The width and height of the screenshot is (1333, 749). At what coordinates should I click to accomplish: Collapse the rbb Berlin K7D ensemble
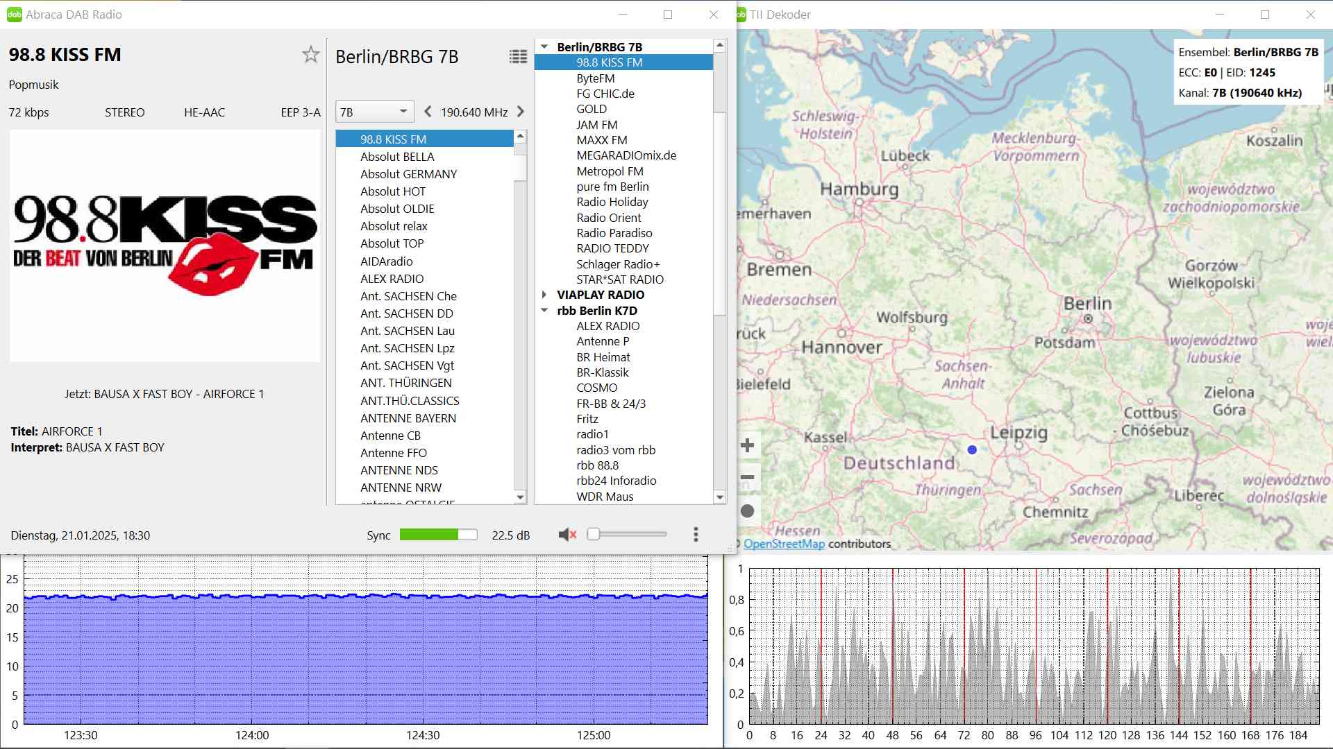coord(545,311)
